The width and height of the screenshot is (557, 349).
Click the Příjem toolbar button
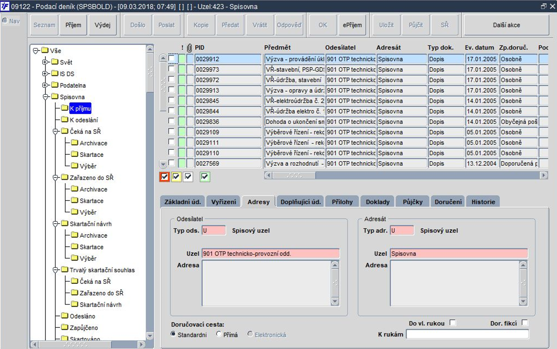73,25
